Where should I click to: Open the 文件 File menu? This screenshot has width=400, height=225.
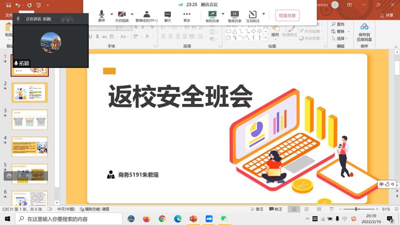click(9, 15)
